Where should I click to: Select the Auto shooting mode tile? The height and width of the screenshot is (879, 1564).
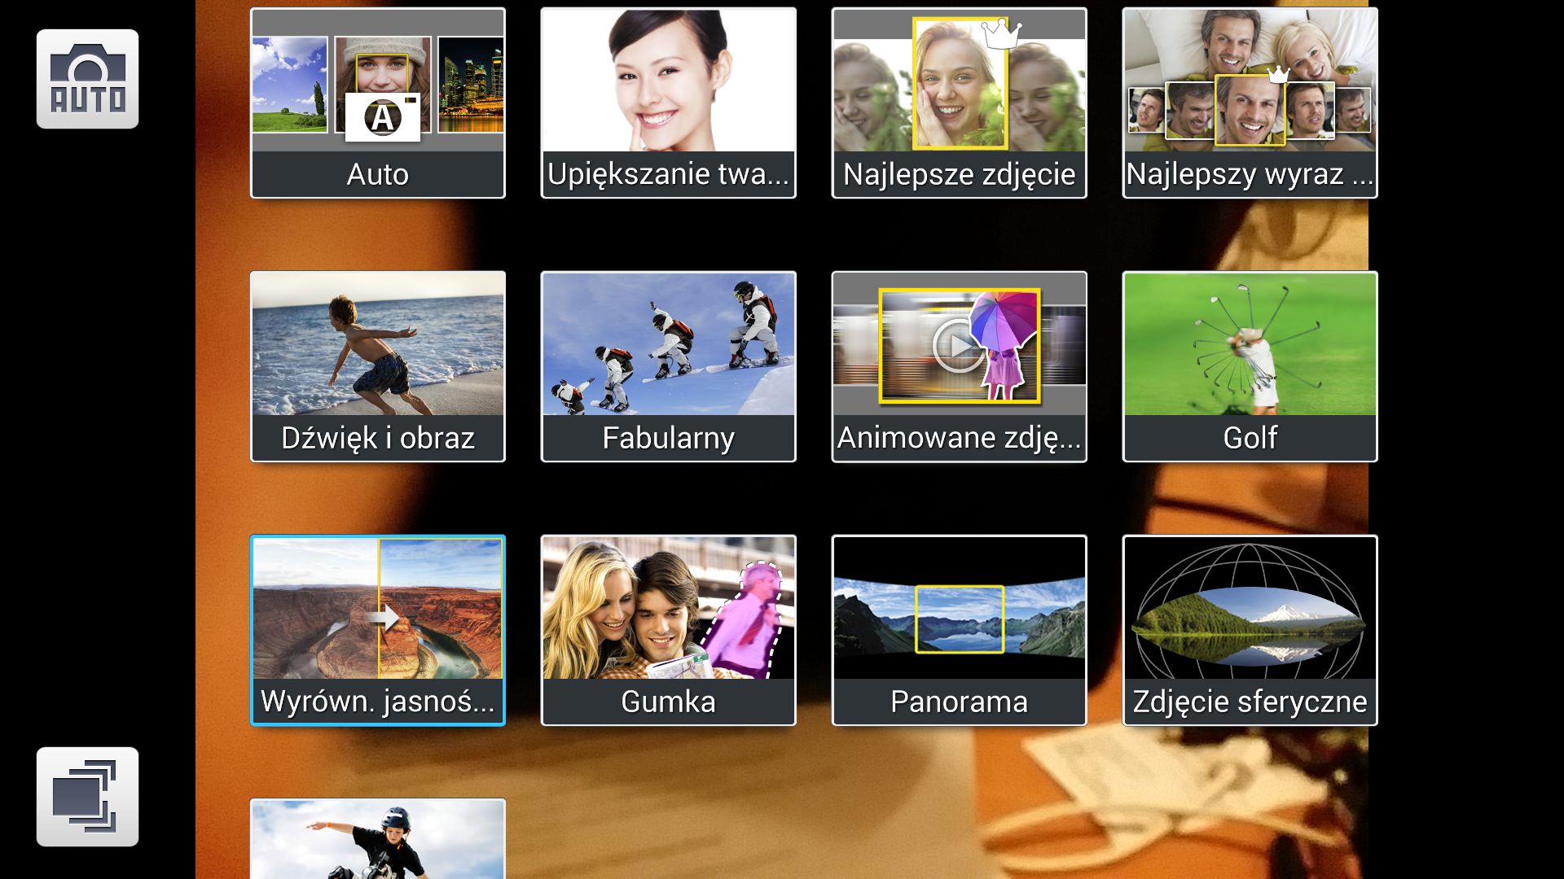[377, 90]
